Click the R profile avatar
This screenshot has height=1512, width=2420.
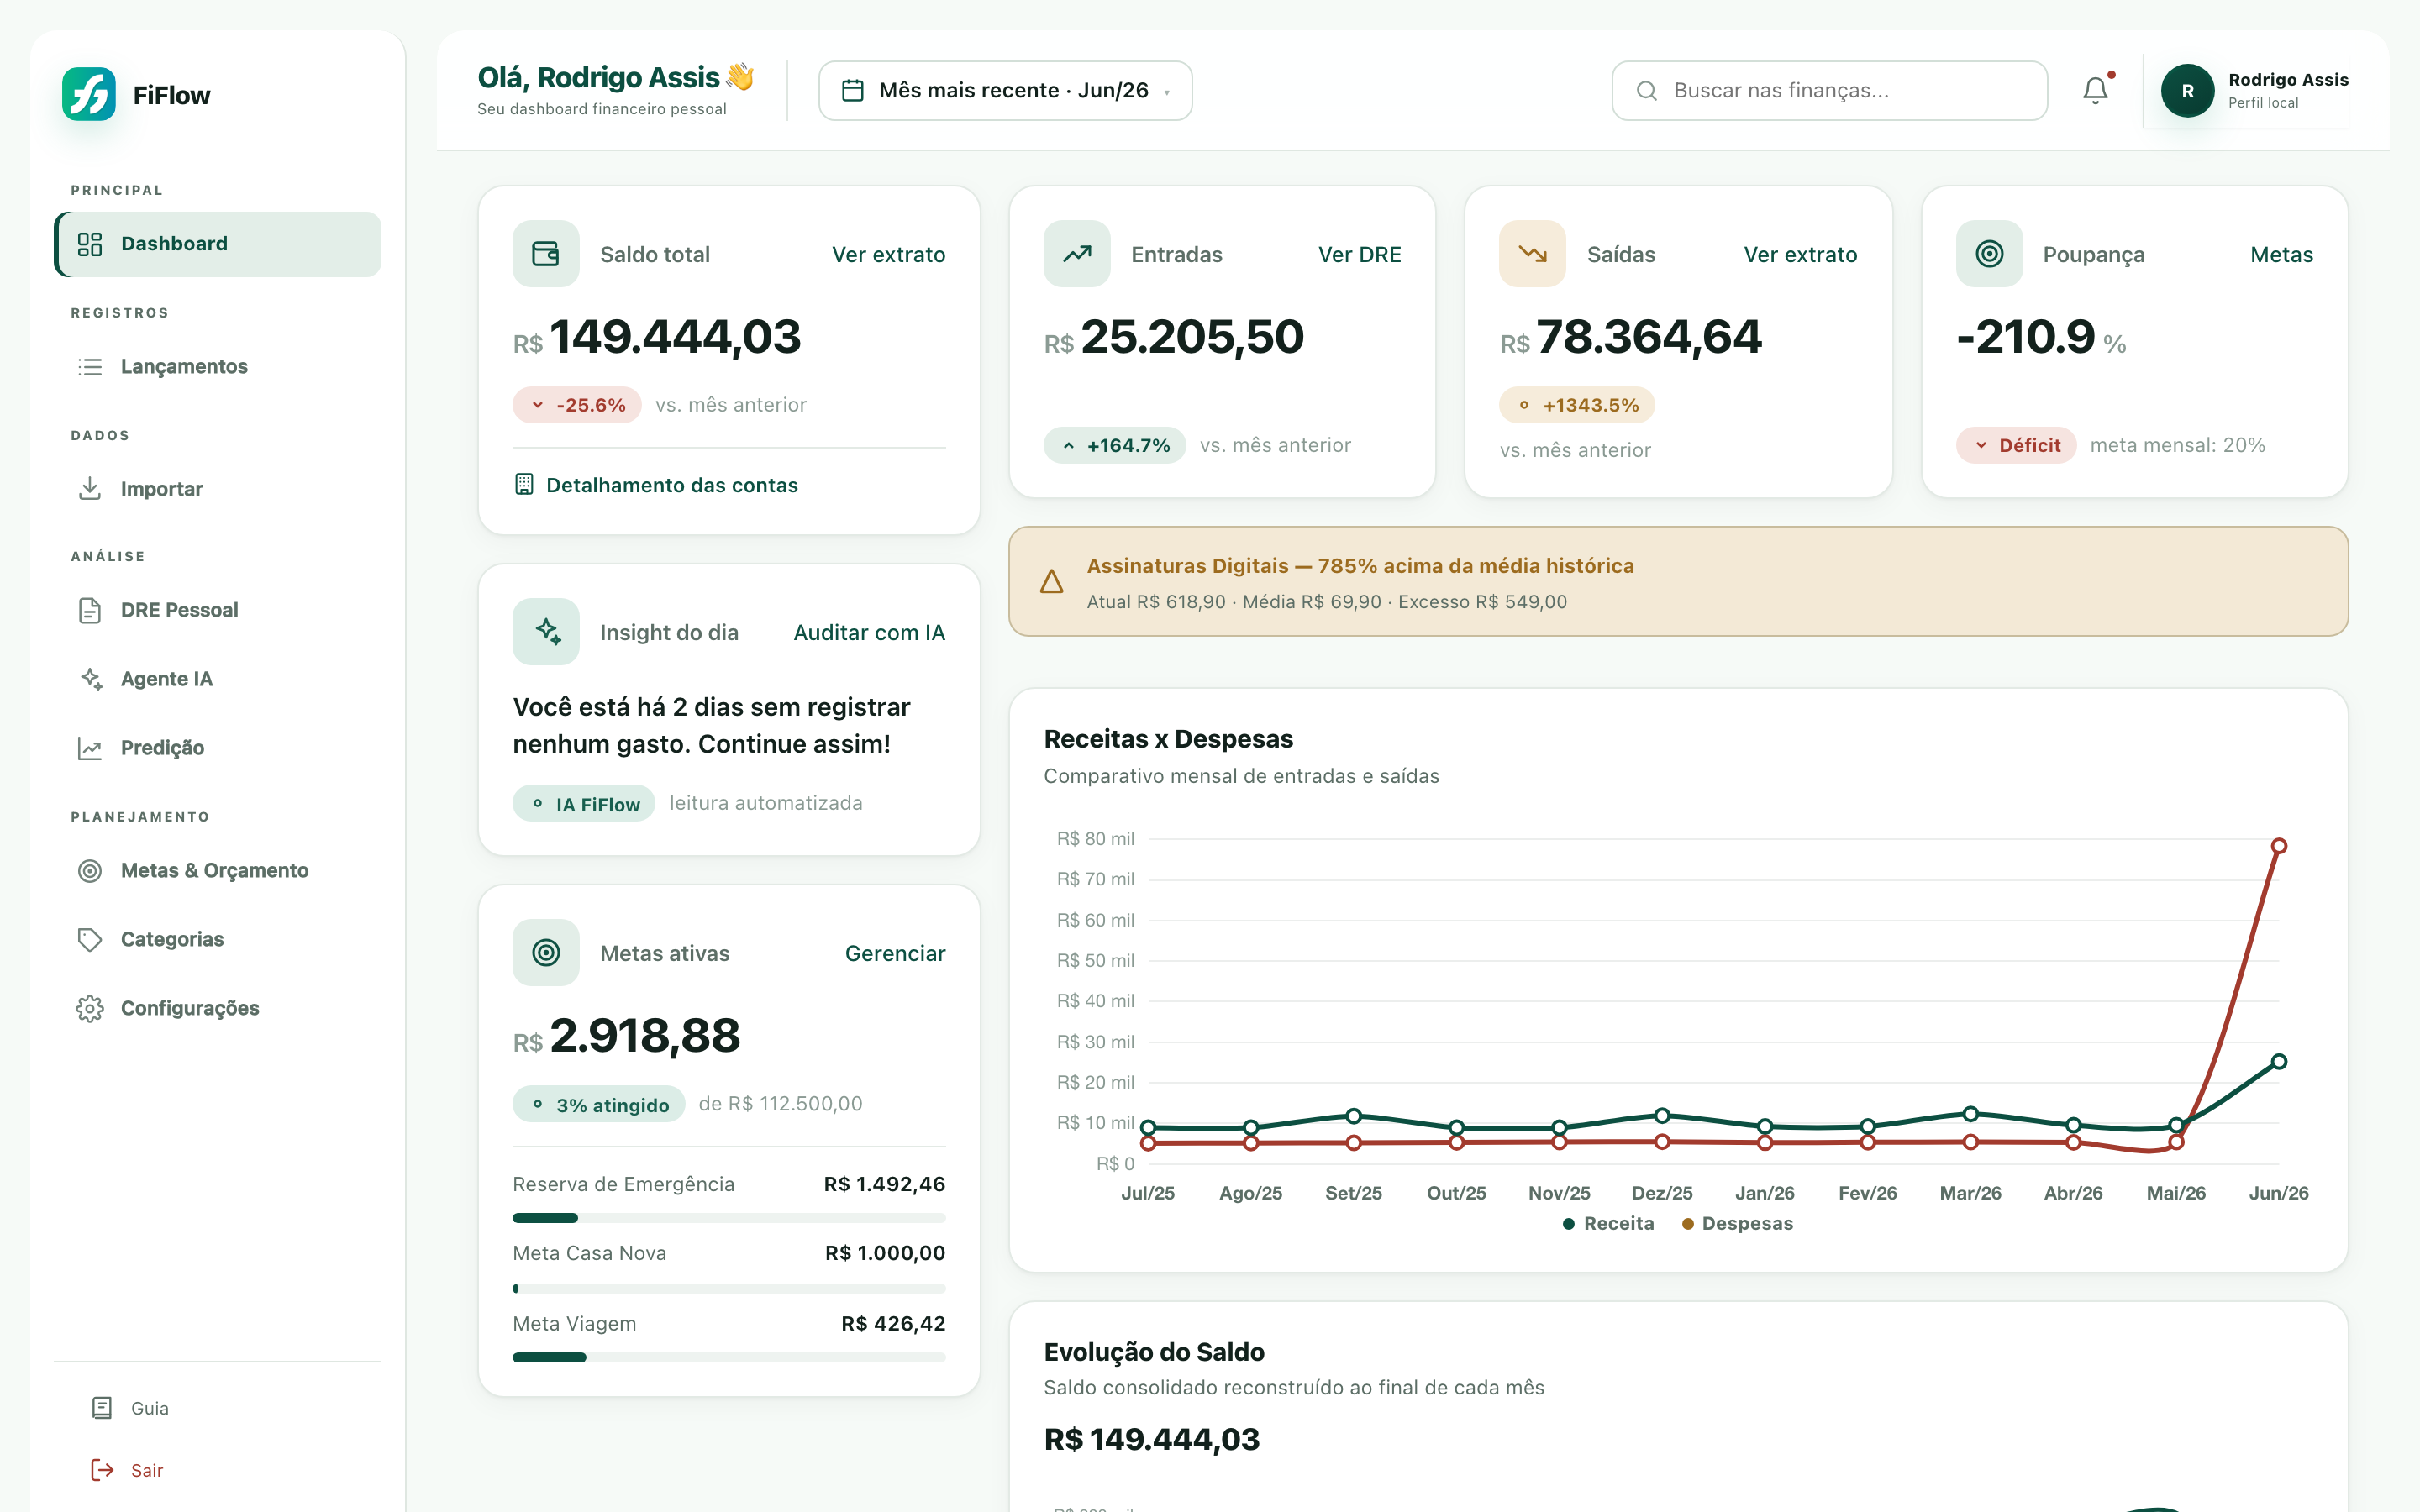pos(2187,91)
